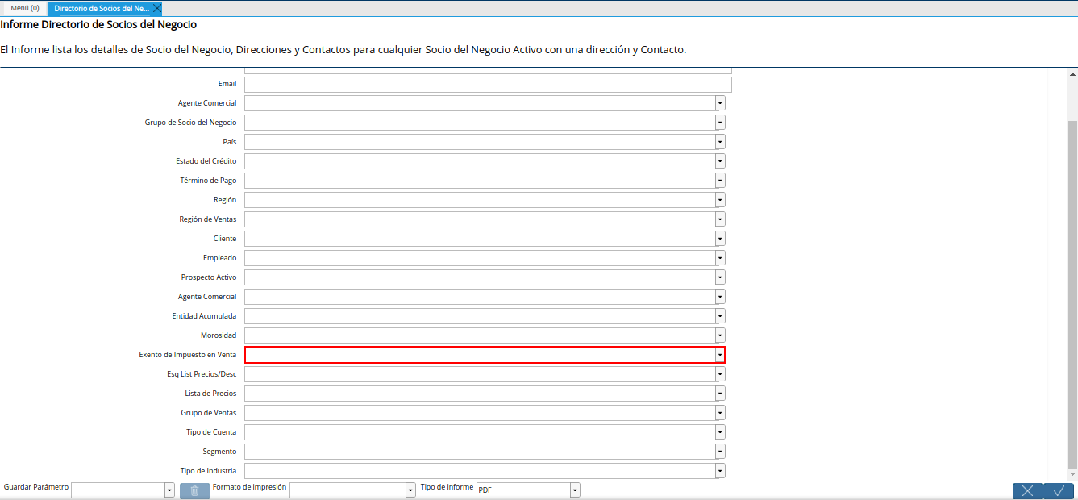This screenshot has height=500, width=1078.
Task: Click the trash icon beside Guardar Parámetro
Action: click(x=194, y=490)
